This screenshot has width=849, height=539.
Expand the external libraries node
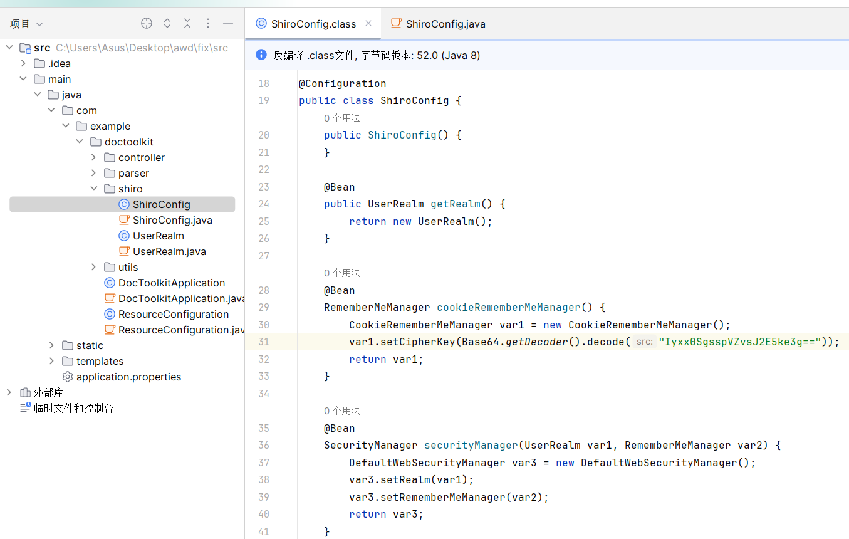point(9,392)
